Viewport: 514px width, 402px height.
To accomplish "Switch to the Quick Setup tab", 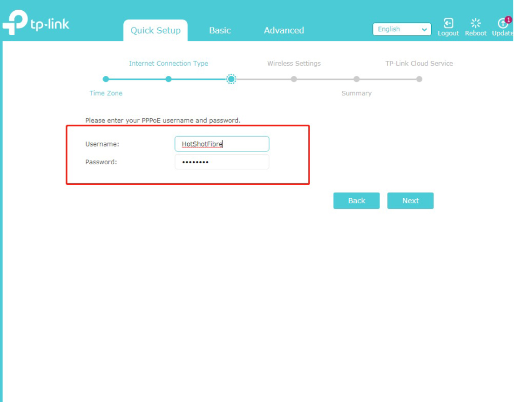I will [x=156, y=30].
